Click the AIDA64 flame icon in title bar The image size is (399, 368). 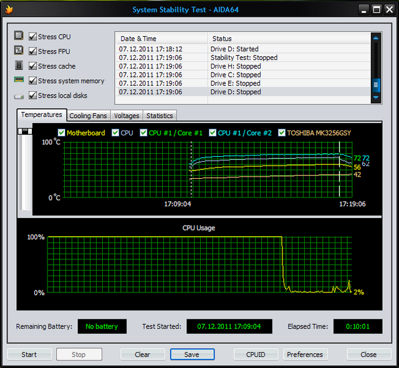point(8,9)
